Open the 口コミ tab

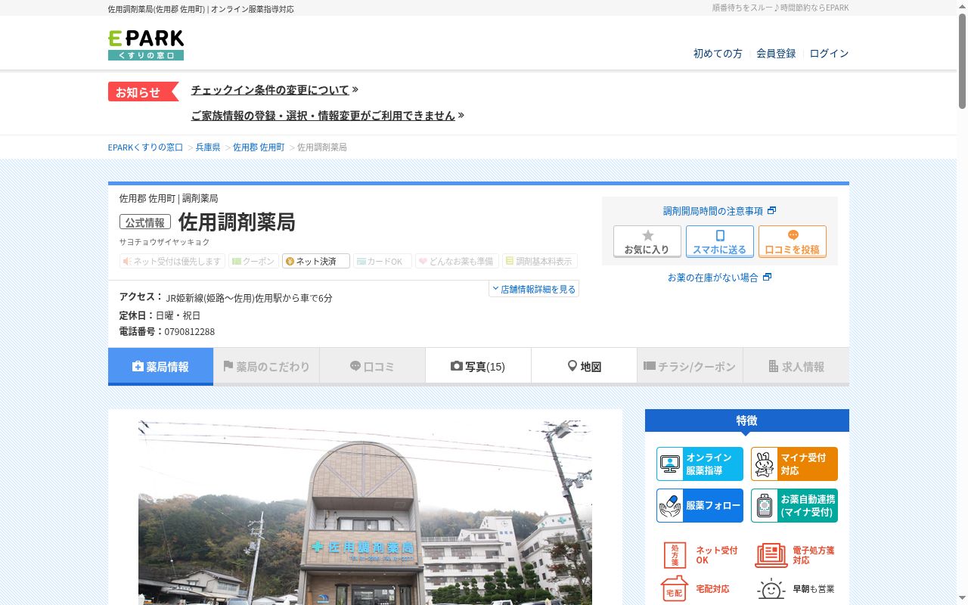(372, 366)
